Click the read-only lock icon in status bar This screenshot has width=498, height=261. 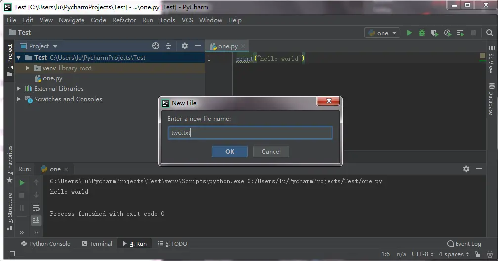478,254
